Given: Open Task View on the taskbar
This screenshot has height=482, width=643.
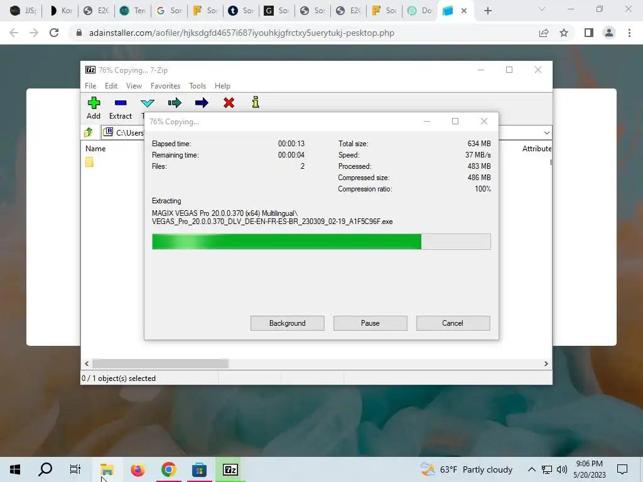Looking at the screenshot, I should point(75,469).
